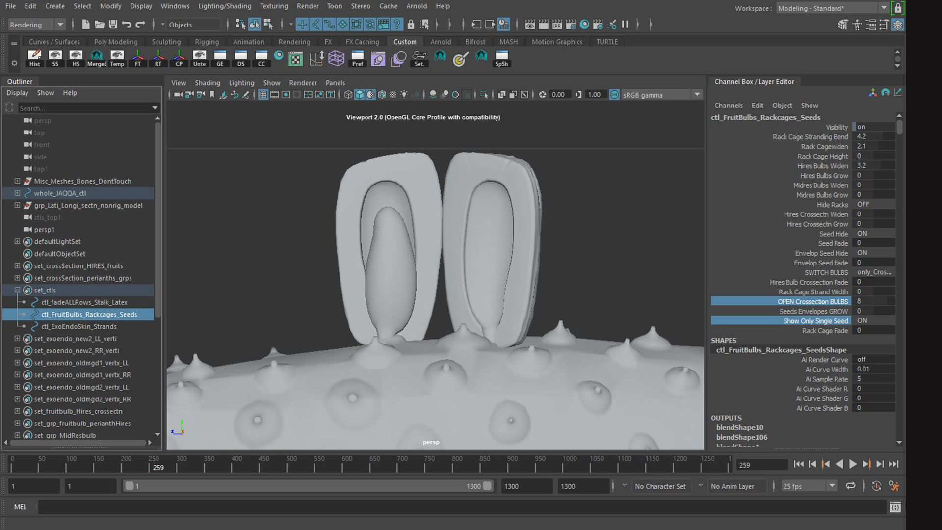
Task: Toggle loop playback button
Action: (x=851, y=486)
